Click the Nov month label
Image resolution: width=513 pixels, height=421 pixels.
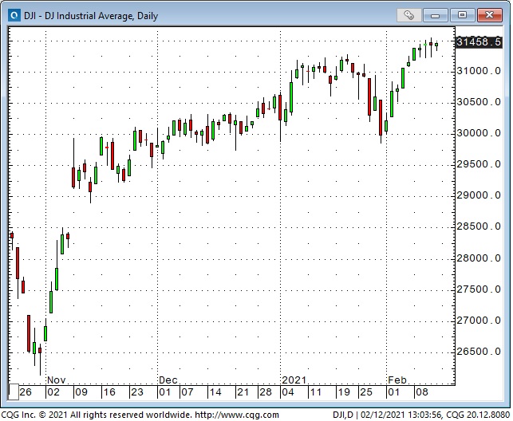coord(57,380)
